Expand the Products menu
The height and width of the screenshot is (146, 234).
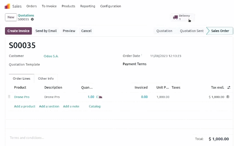click(x=68, y=6)
